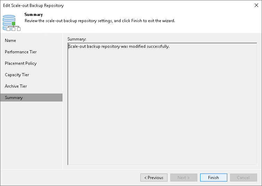Click the green node in repository icon

click(14, 24)
